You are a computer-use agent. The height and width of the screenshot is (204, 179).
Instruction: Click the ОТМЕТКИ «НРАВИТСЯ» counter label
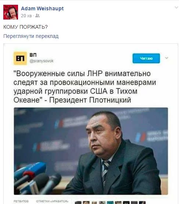click(x=52, y=201)
